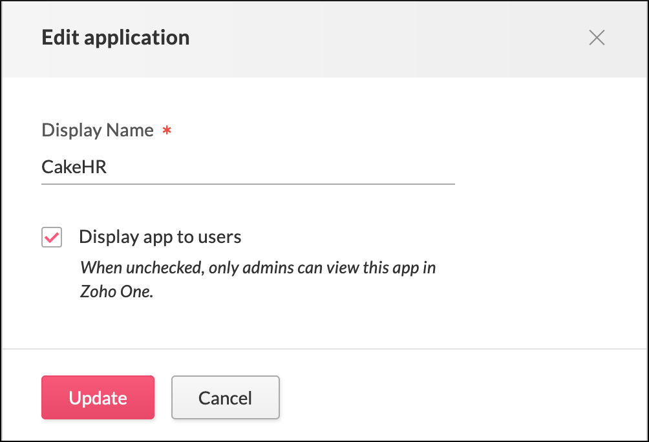Dismiss the dialog using the cross icon
The height and width of the screenshot is (442, 649).
597,38
